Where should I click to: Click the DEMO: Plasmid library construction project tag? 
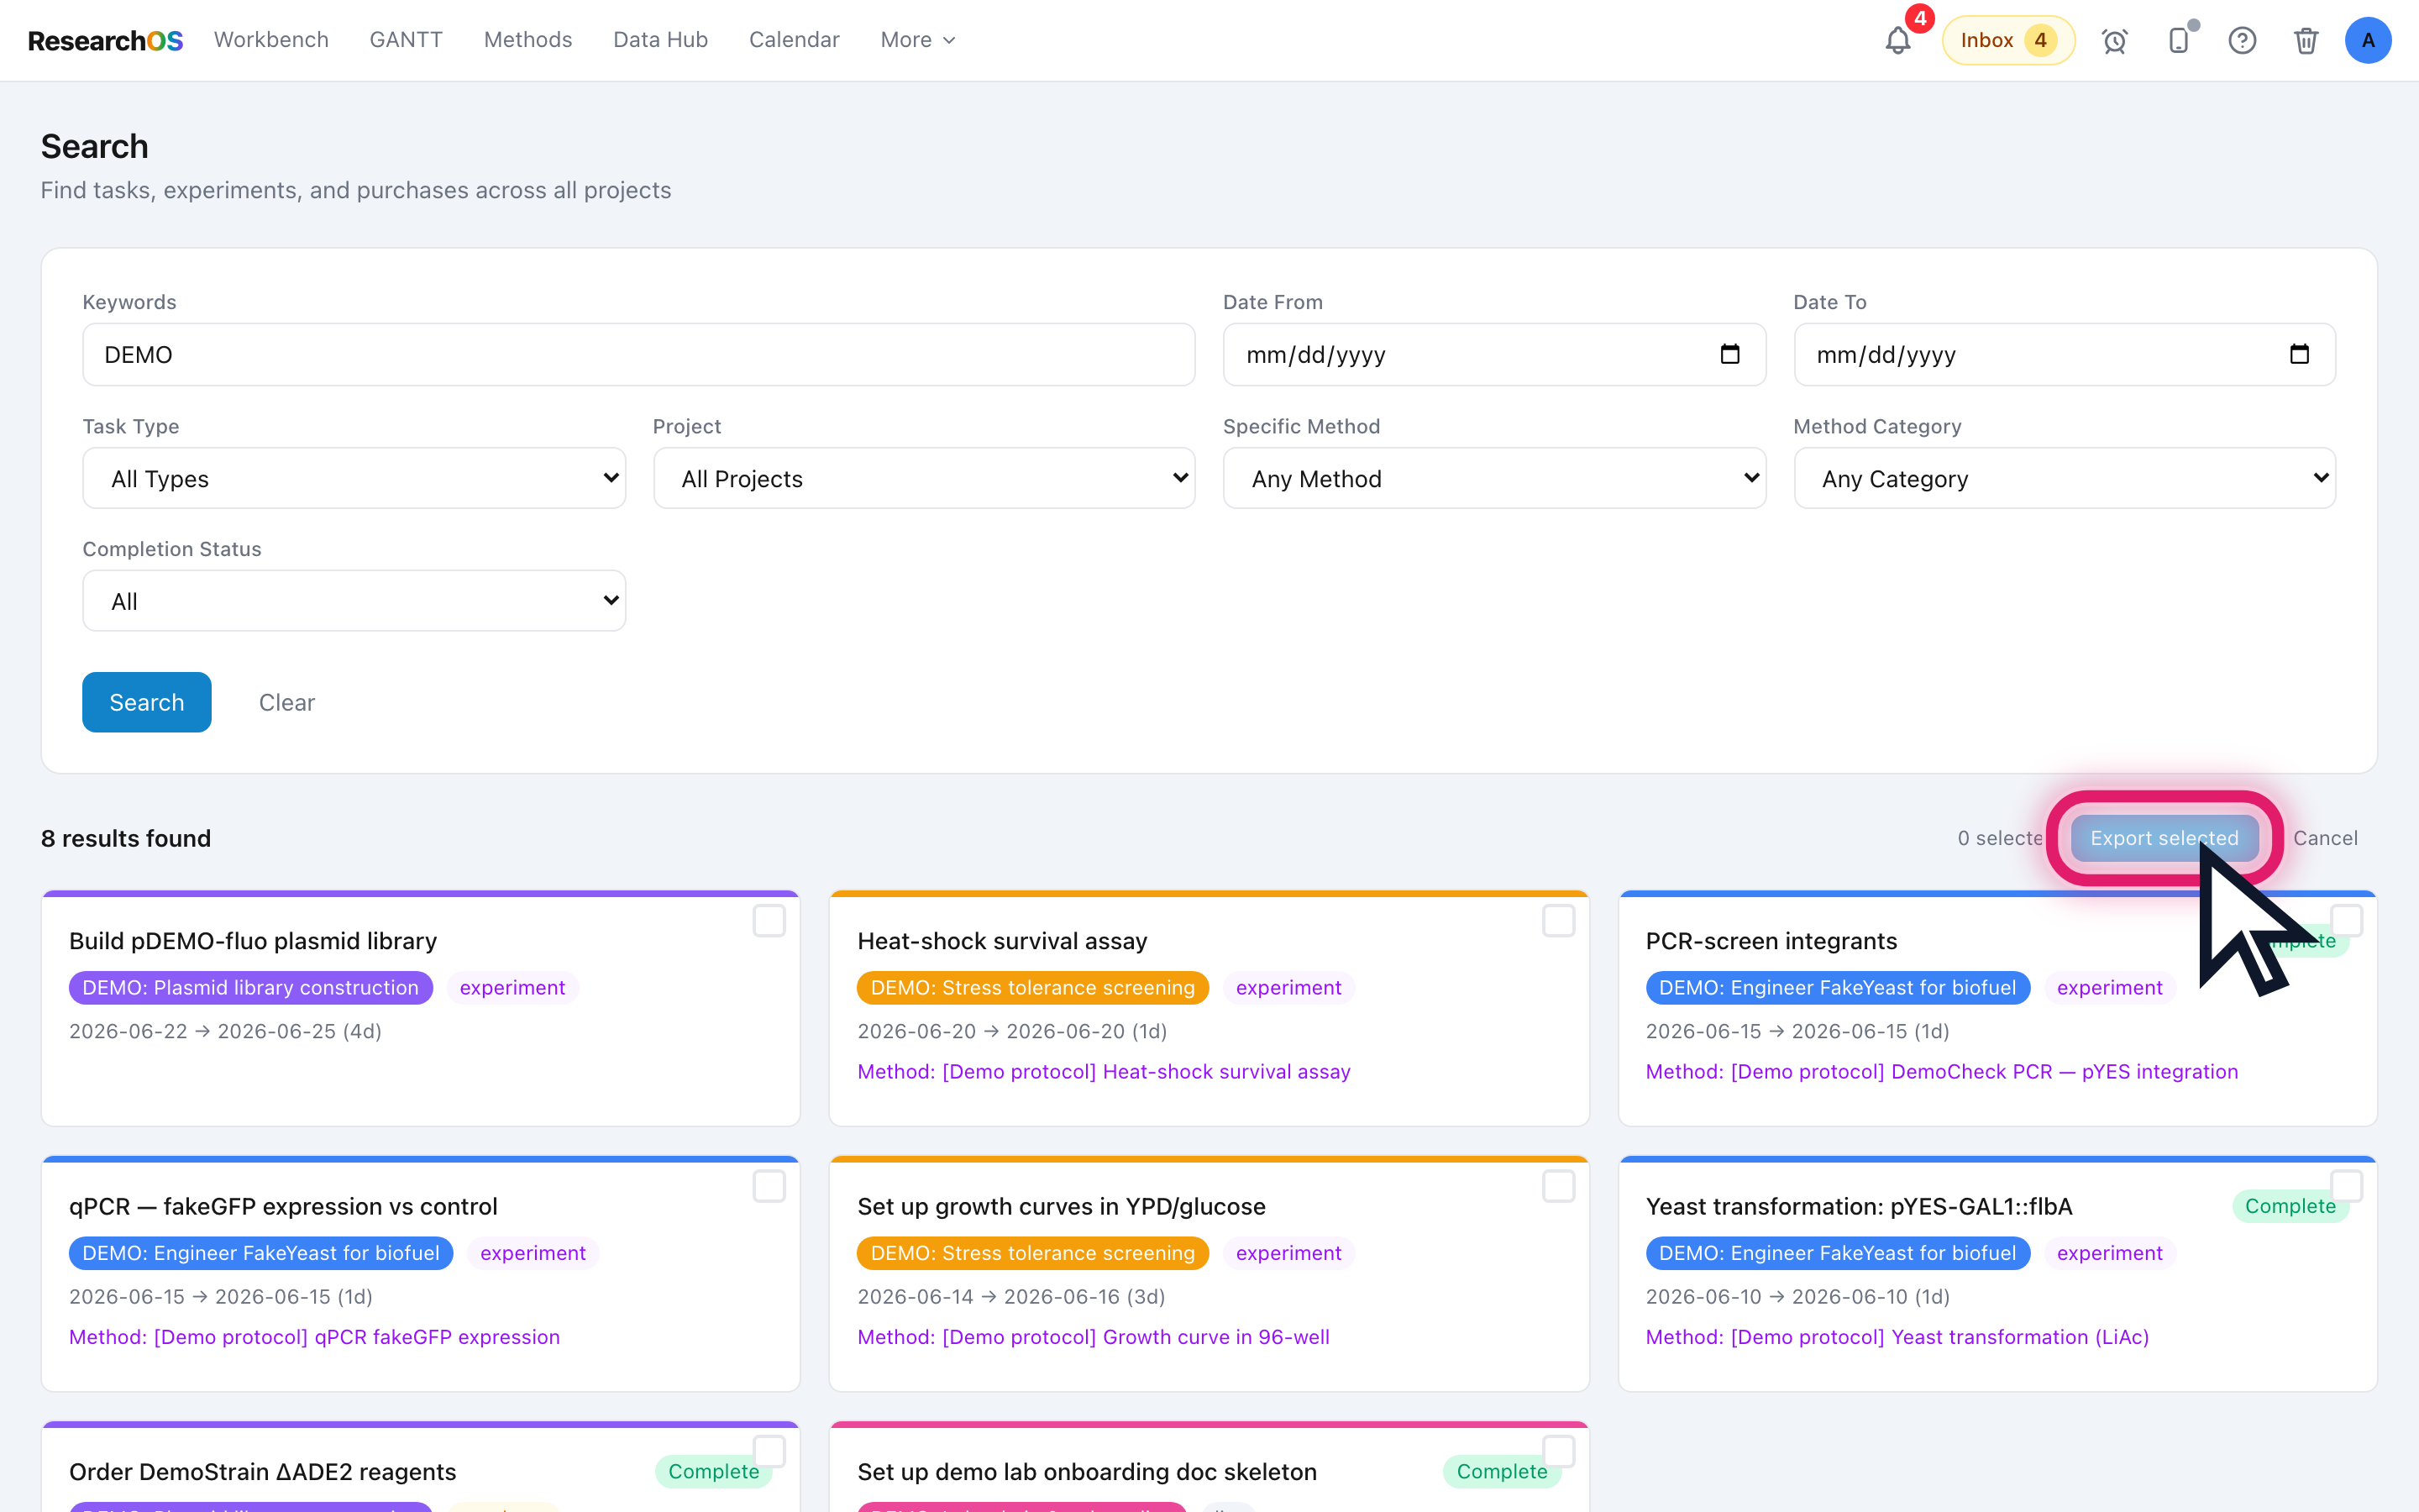(250, 988)
